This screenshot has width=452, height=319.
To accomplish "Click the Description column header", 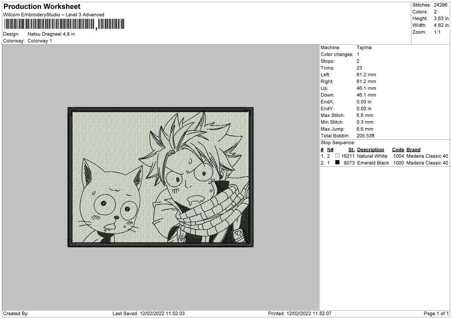I will pos(371,149).
